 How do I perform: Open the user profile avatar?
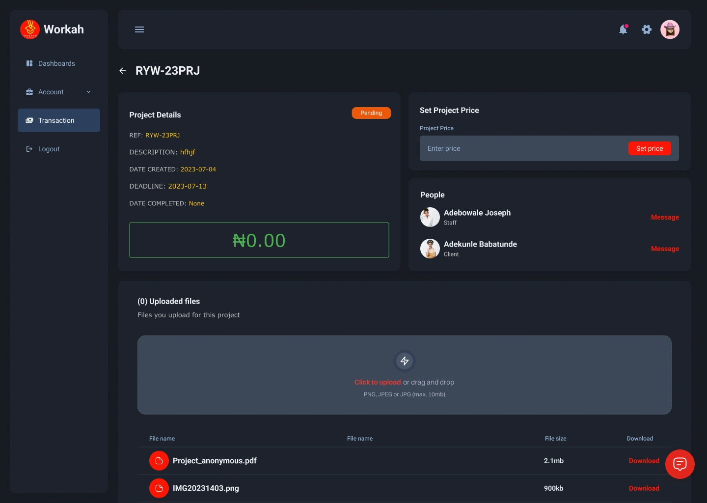[670, 29]
